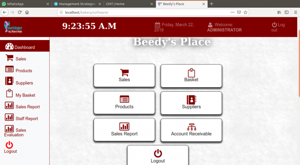
Task: Click the 9:23:55 A.M clock display
Action: coord(89,26)
